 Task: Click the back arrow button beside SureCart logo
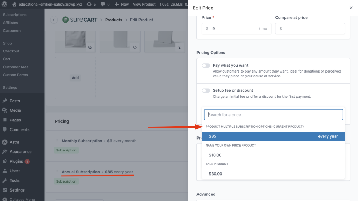click(x=54, y=20)
